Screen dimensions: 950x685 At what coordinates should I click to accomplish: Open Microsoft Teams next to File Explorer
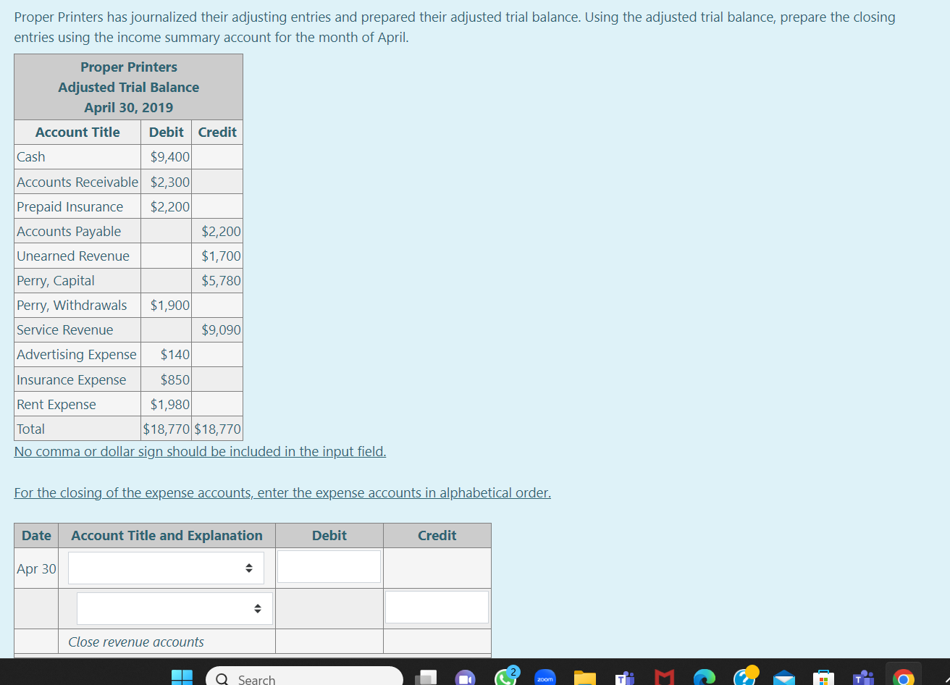click(623, 678)
